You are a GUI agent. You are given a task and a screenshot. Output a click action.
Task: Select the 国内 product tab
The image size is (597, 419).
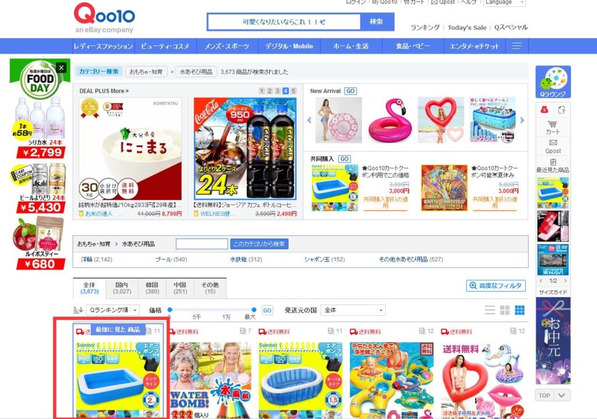(x=122, y=288)
